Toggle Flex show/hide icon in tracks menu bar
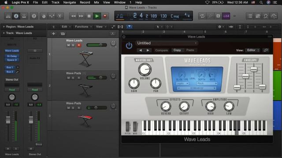 click(120, 27)
